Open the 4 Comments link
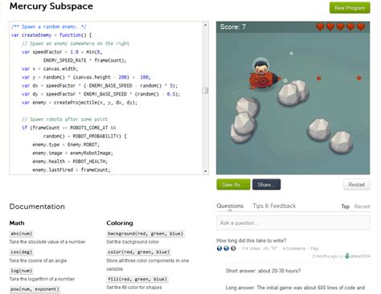The image size is (381, 294). click(294, 248)
